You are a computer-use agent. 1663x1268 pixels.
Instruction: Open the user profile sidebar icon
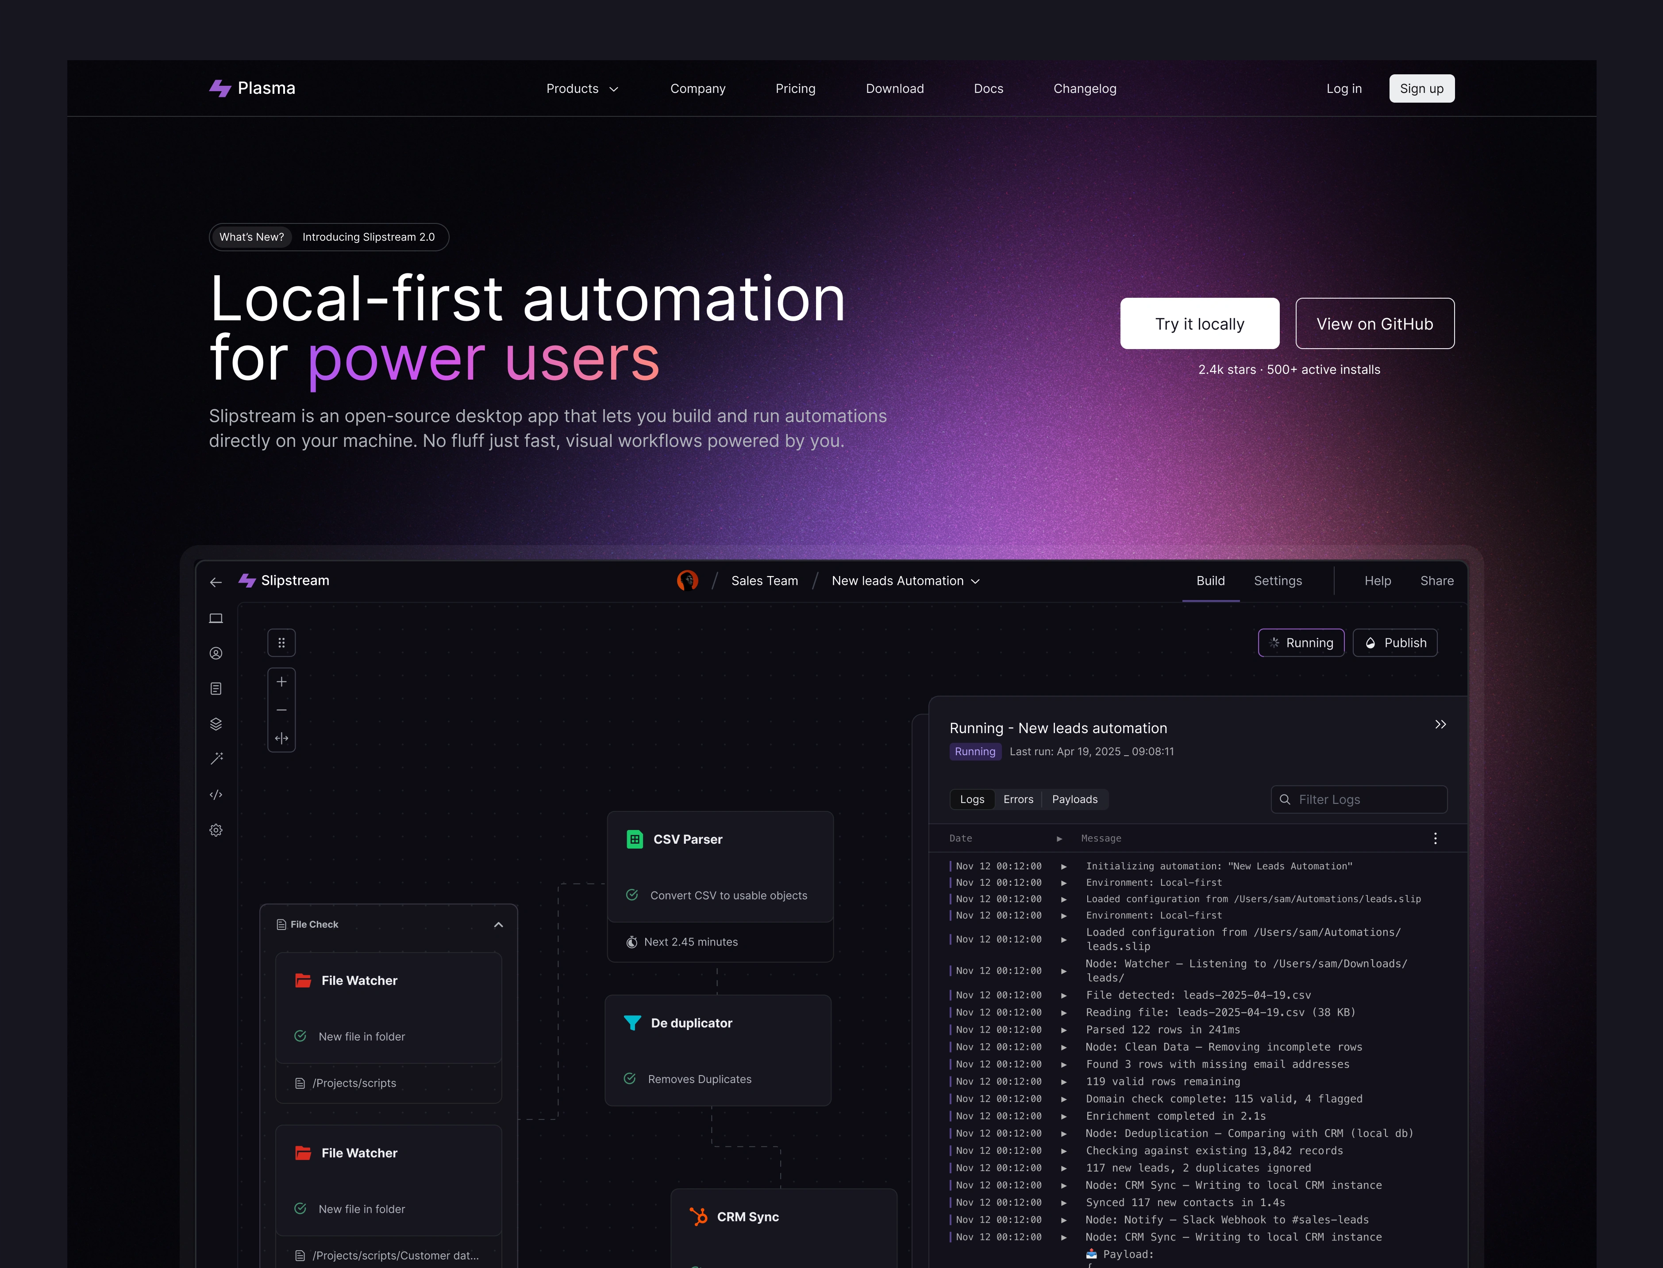point(216,653)
